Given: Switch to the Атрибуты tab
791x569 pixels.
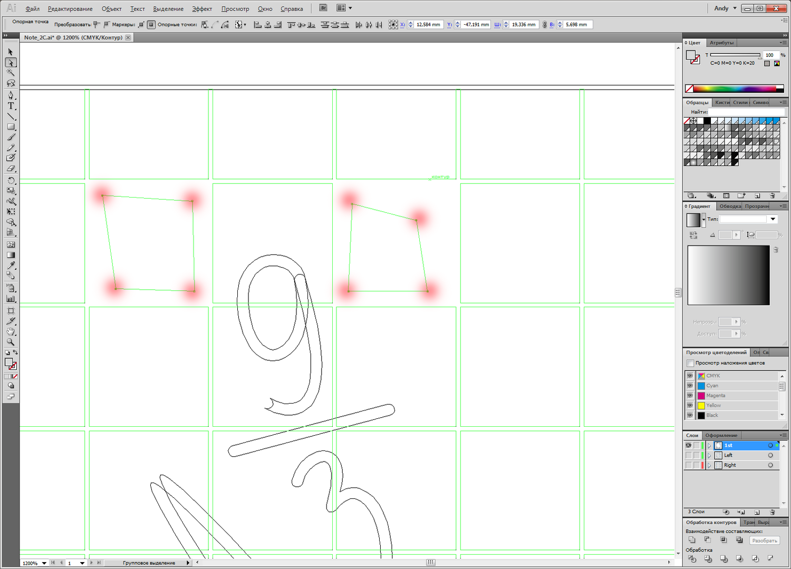Looking at the screenshot, I should 721,43.
